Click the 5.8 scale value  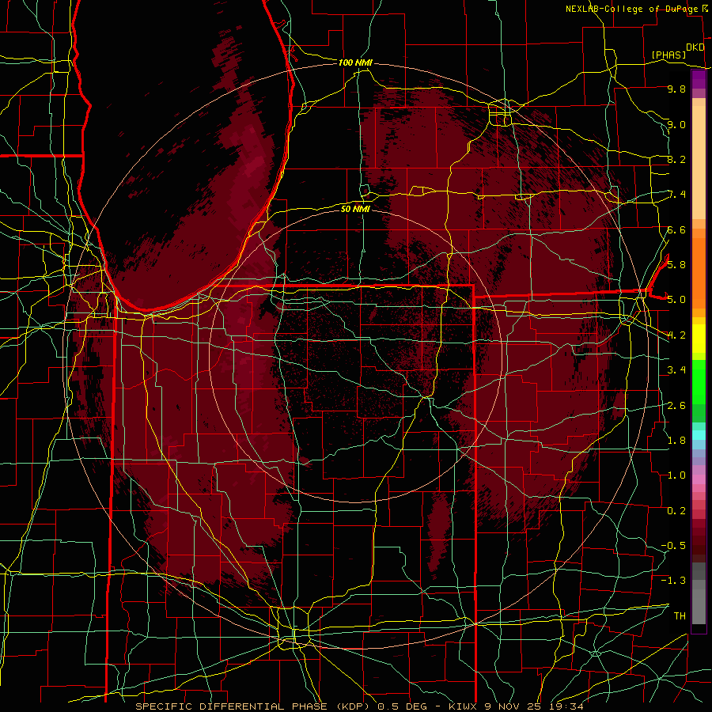coord(676,265)
